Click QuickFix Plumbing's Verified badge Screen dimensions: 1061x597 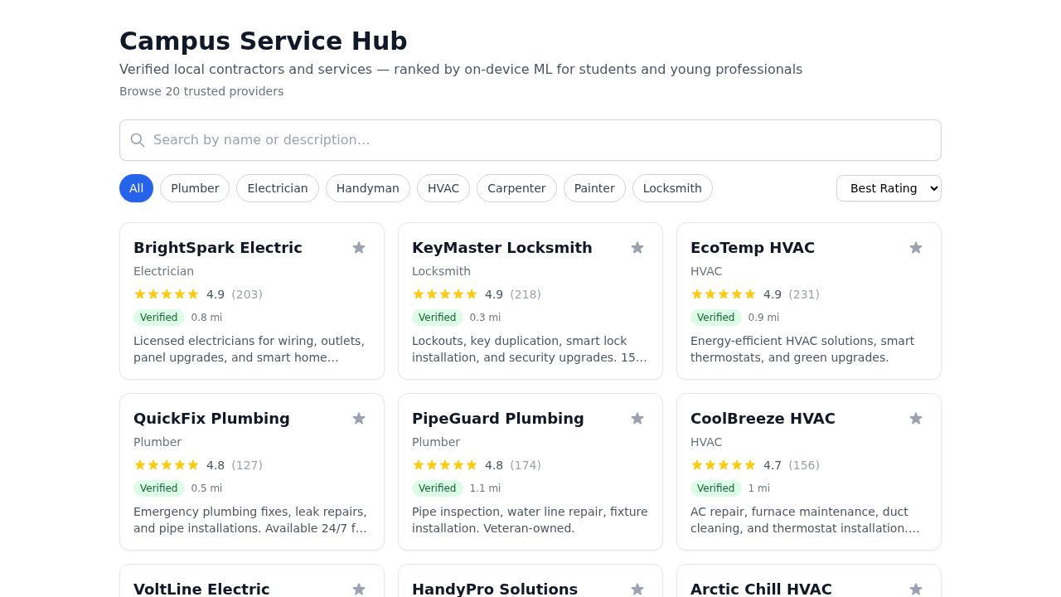(159, 488)
